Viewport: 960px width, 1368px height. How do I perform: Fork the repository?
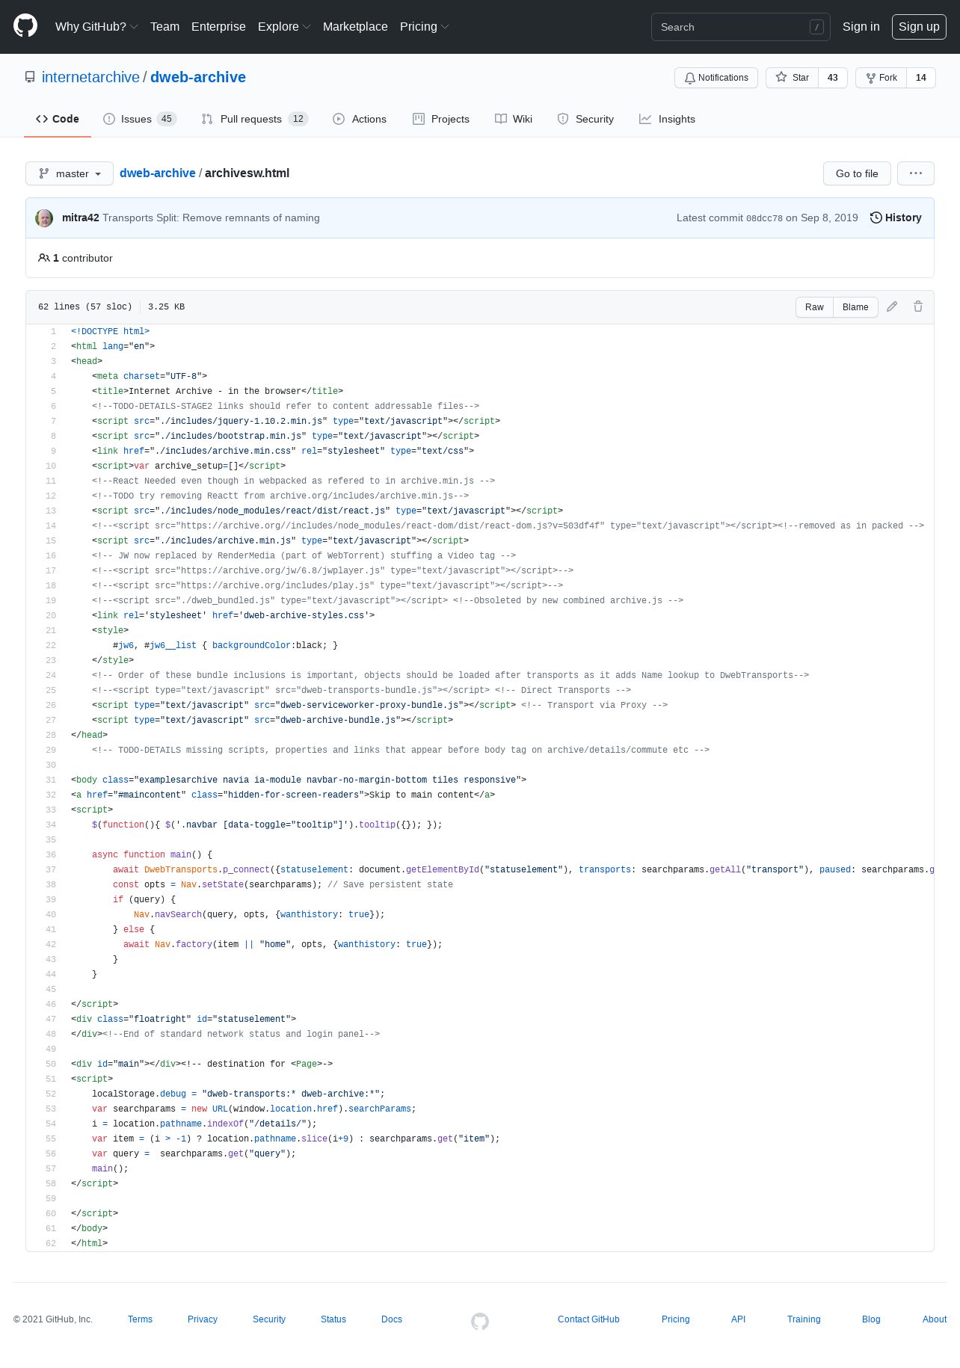[881, 78]
